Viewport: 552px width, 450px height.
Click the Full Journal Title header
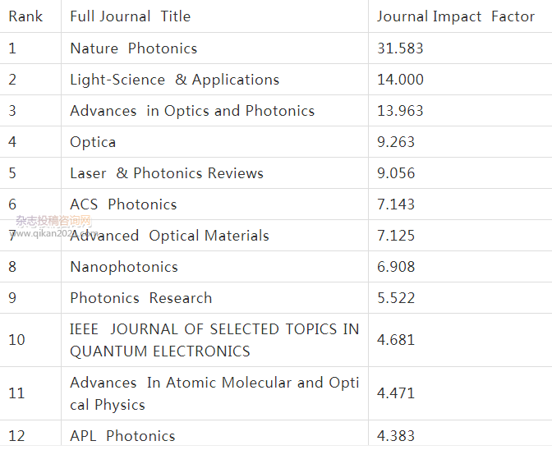click(x=131, y=16)
